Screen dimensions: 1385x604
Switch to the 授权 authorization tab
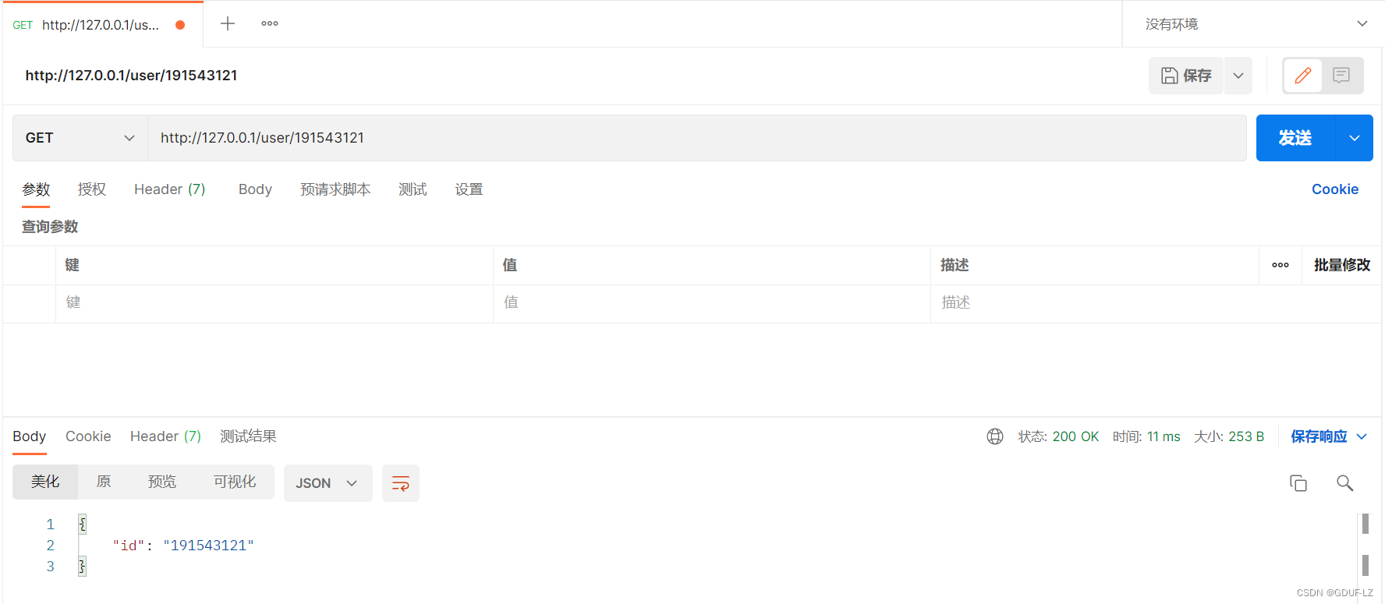click(x=92, y=189)
